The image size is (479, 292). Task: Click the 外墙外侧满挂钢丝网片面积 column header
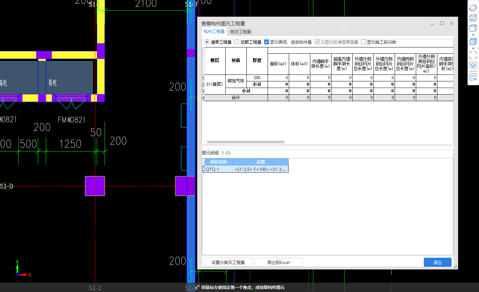tap(427, 64)
